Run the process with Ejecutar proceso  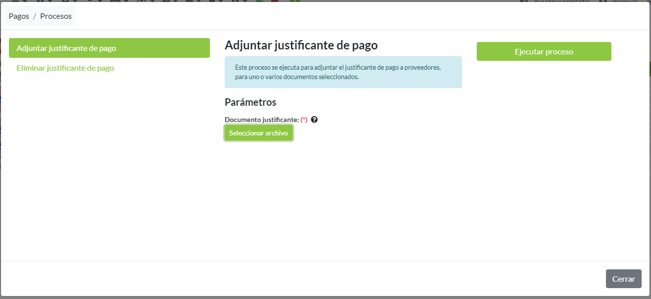(544, 51)
